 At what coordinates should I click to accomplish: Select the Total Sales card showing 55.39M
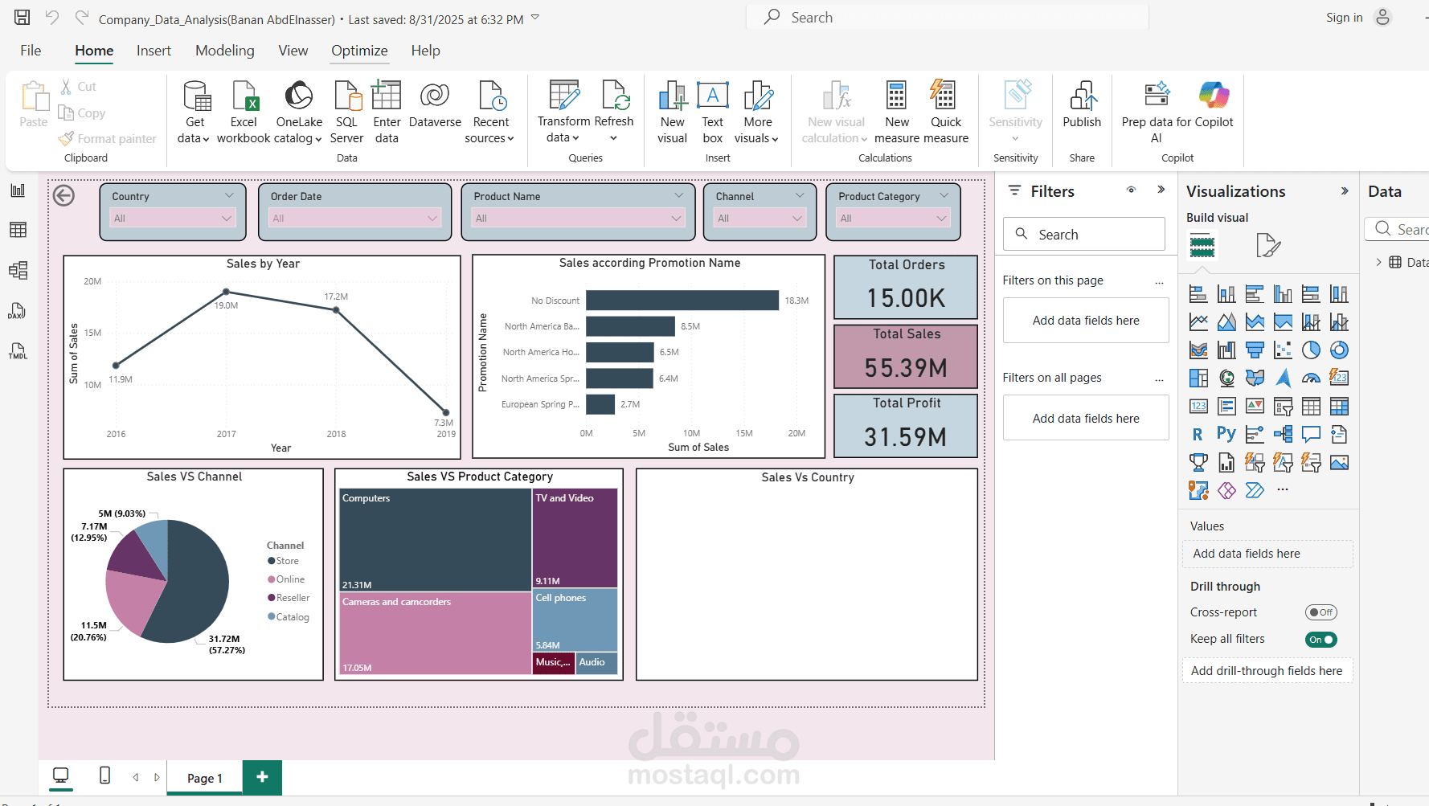point(905,355)
